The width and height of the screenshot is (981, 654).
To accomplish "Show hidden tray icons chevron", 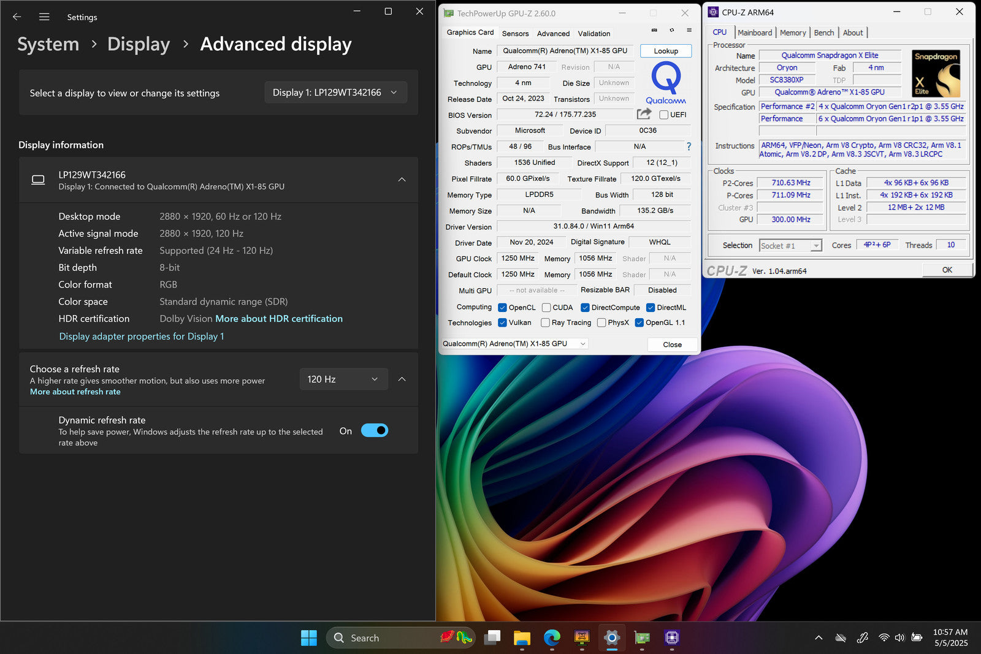I will tap(819, 638).
